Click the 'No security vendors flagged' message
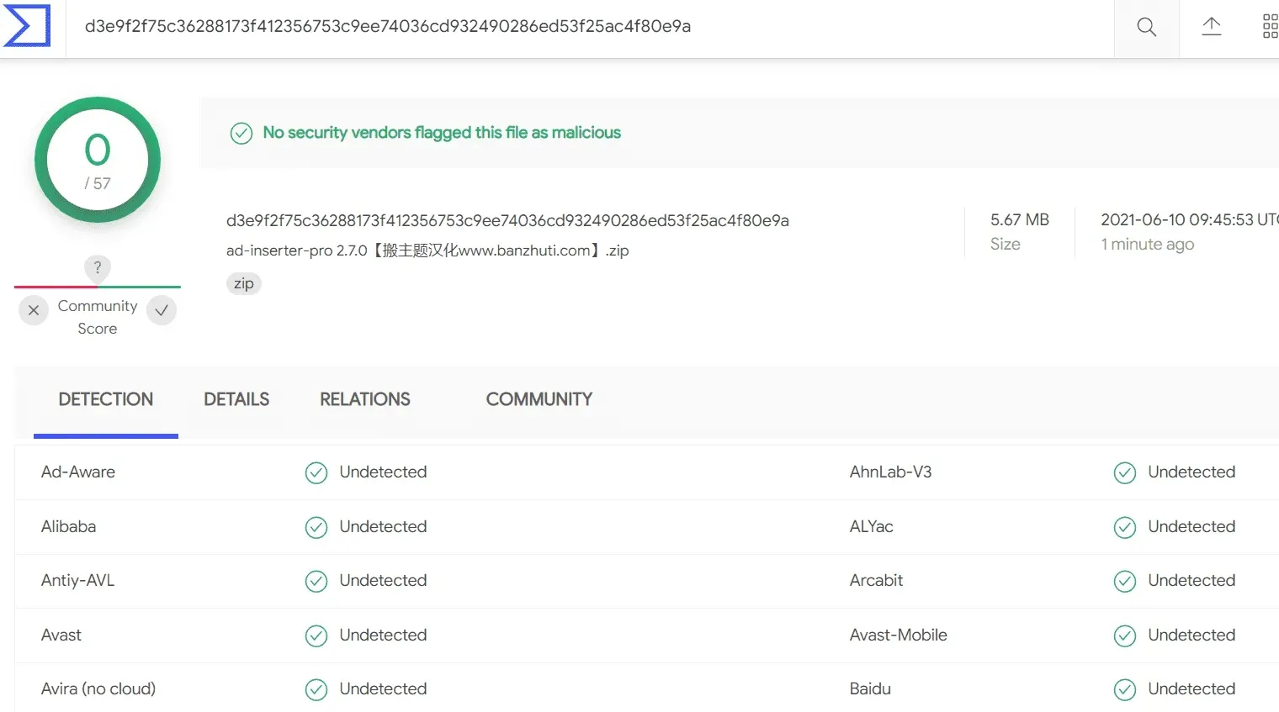 click(x=442, y=132)
